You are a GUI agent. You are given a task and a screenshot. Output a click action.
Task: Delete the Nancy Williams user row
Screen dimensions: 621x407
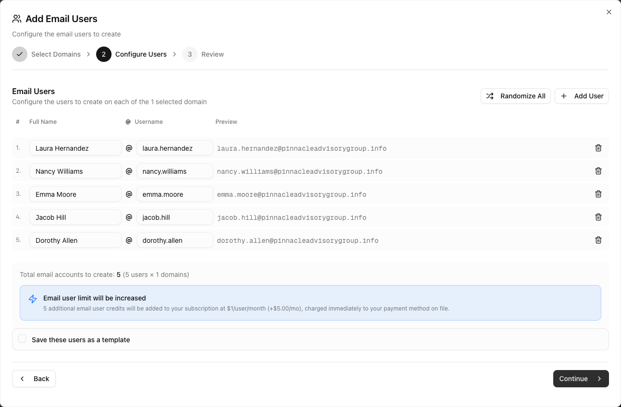(598, 171)
